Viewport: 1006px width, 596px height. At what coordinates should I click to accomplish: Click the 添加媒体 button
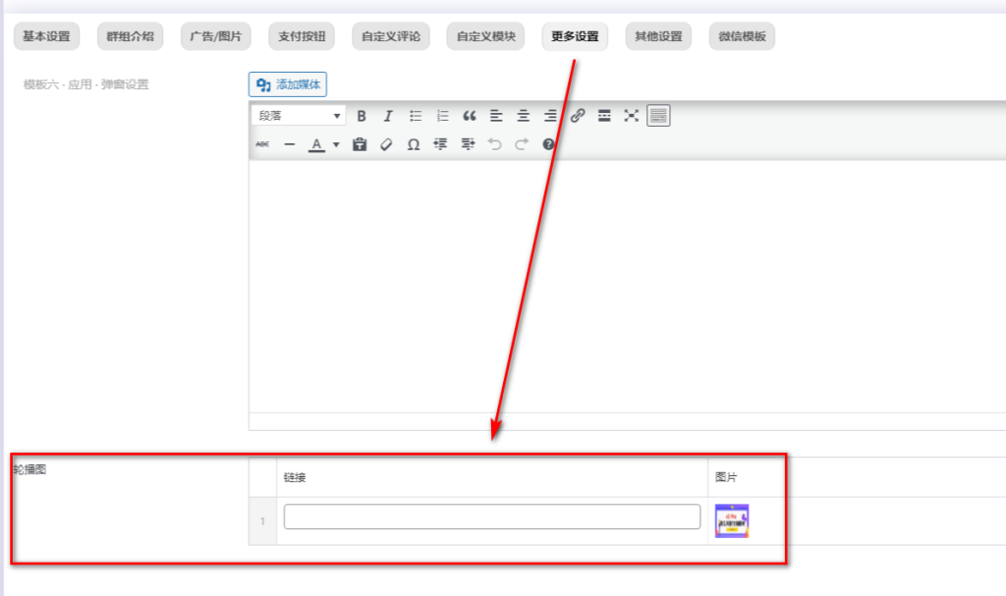coord(288,85)
